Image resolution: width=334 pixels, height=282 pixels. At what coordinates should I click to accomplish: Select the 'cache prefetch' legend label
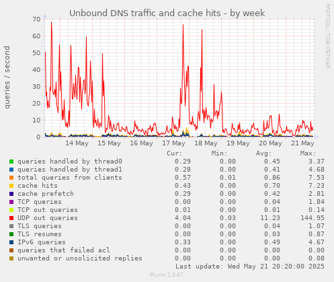pos(46,194)
